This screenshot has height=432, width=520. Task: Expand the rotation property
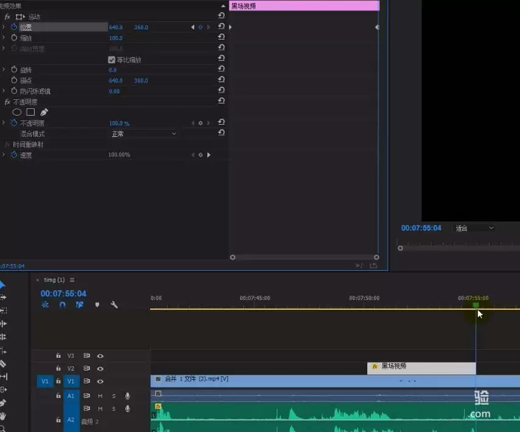[x=3, y=70]
